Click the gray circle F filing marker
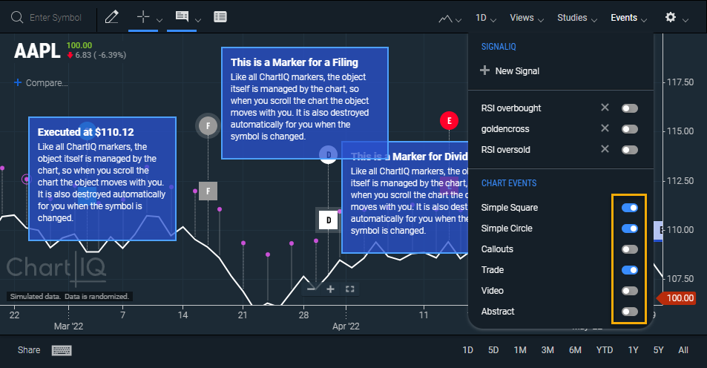This screenshot has width=707, height=368. 208,126
